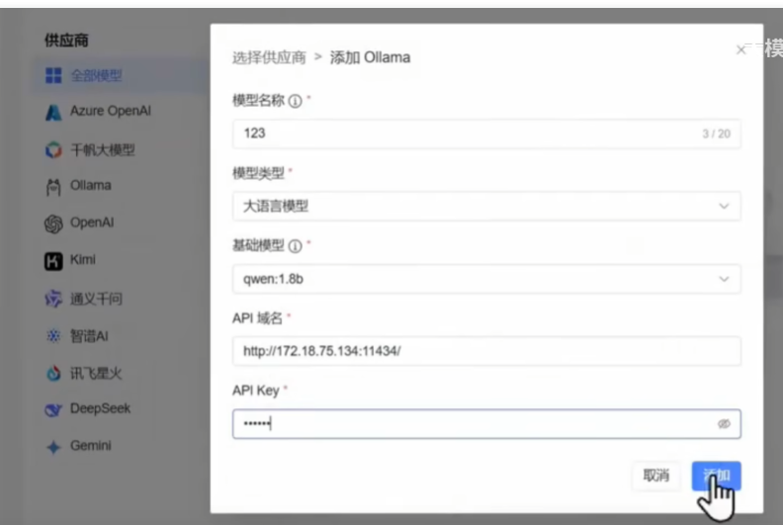Viewport: 783px width, 525px height.
Task: Click the DeepSeek whale icon
Action: 53,409
